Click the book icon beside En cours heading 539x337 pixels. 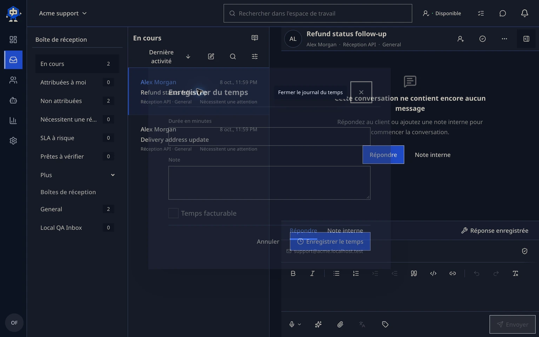(x=255, y=38)
